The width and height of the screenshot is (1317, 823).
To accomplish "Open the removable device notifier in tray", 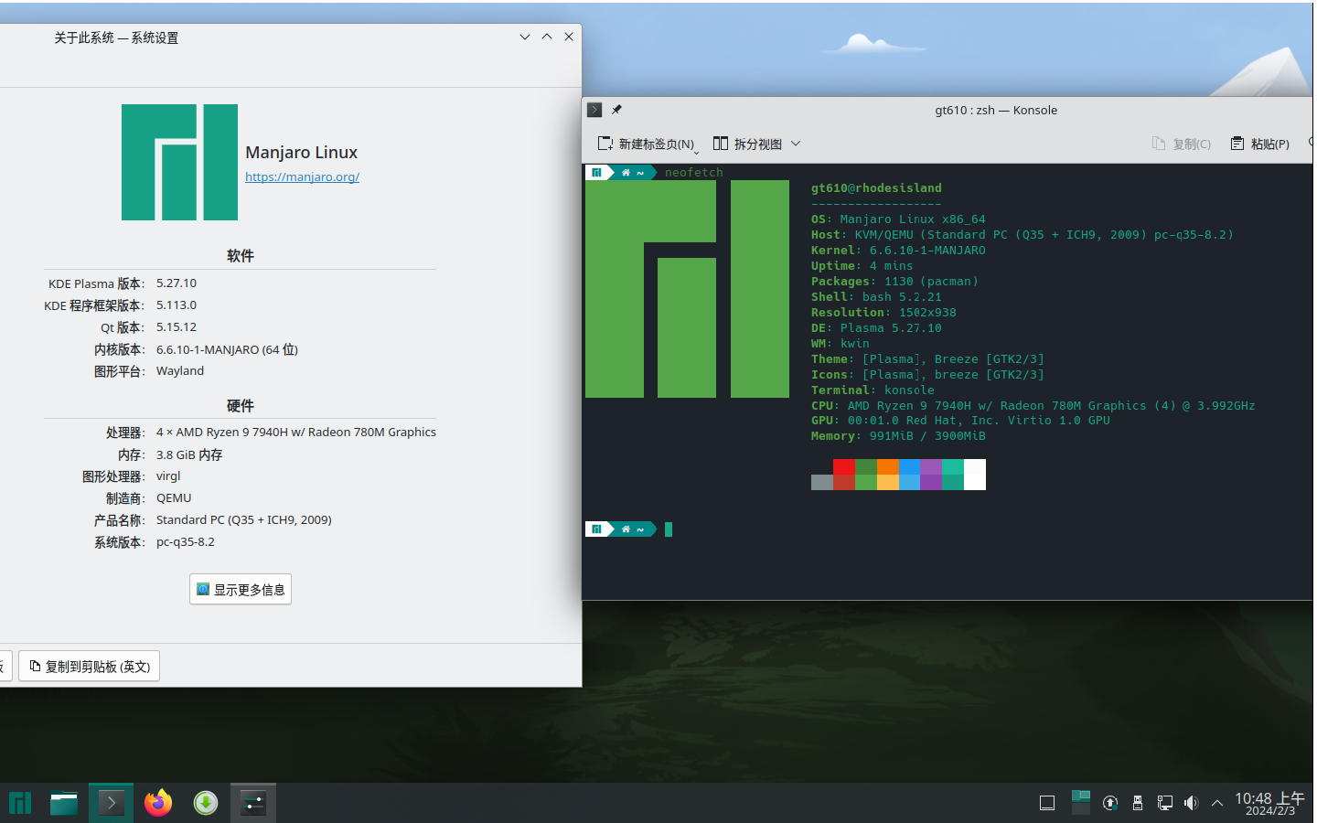I will [x=1138, y=802].
